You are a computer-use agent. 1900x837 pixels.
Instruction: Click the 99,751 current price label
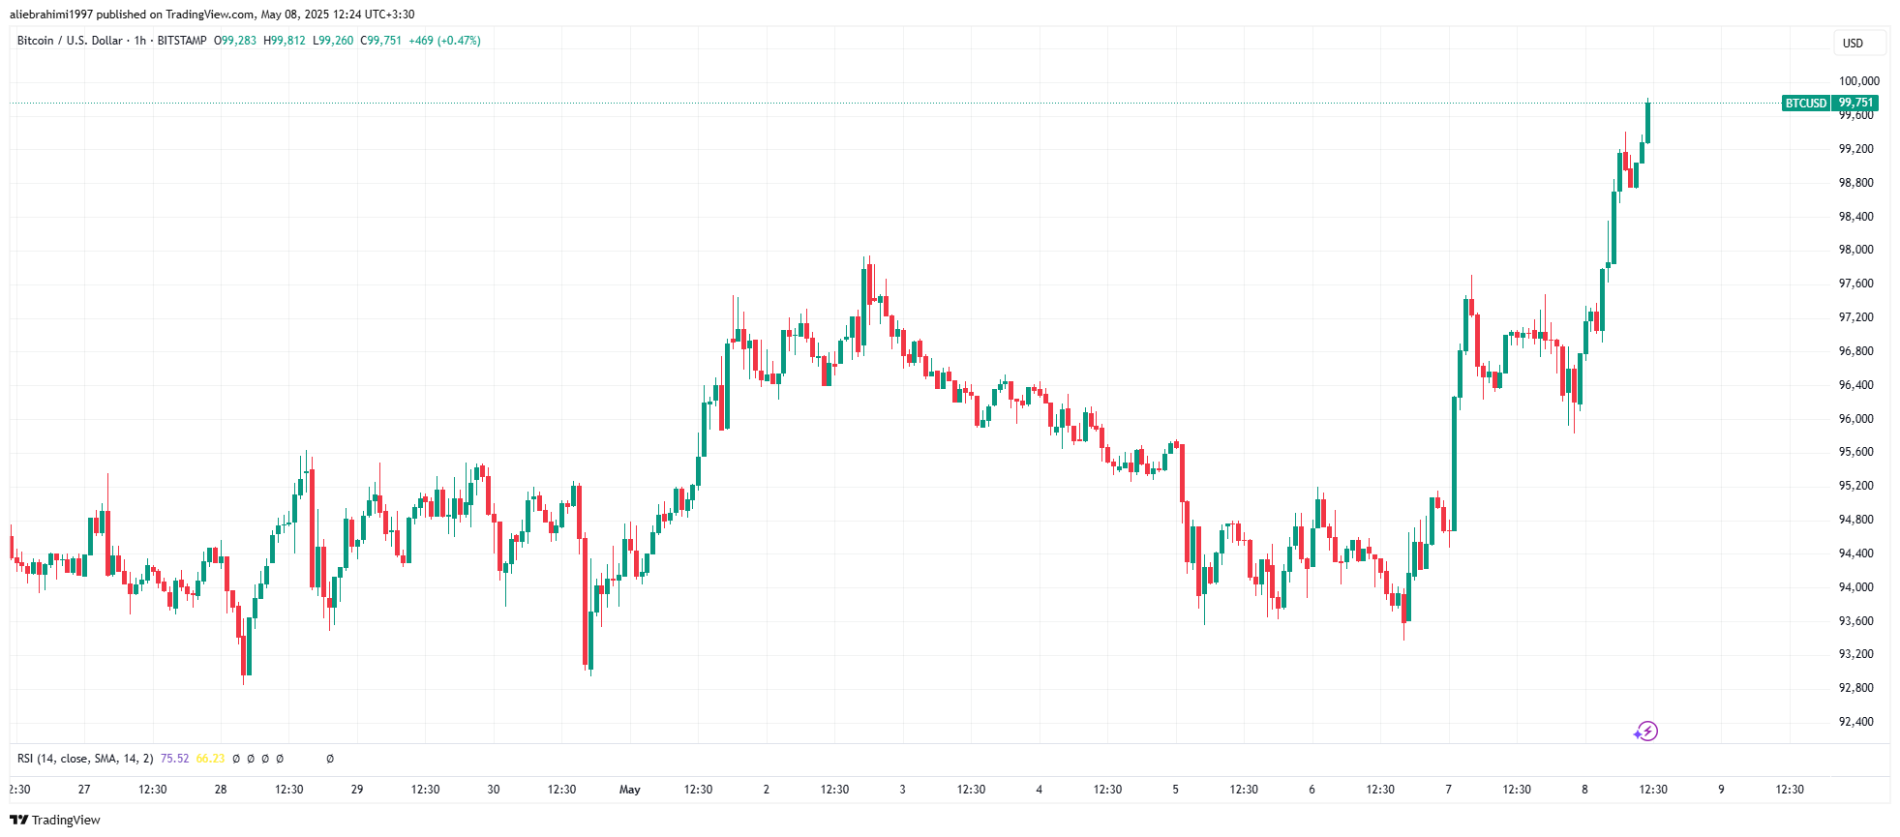pos(1855,103)
